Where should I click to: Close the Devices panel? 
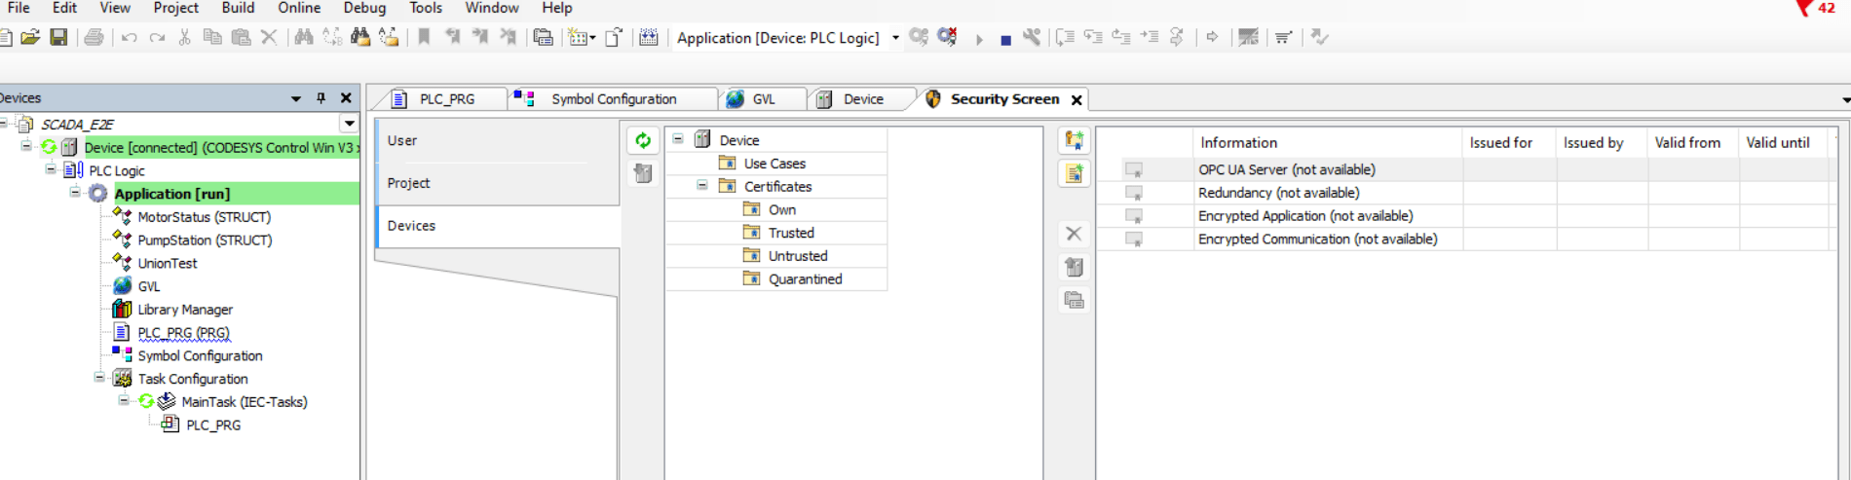pyautogui.click(x=346, y=98)
